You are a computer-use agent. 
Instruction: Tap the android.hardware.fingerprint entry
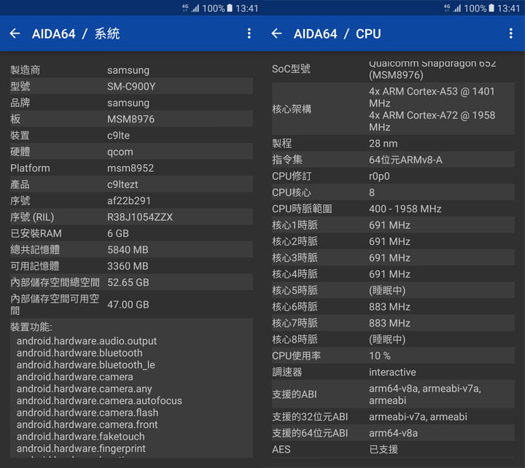click(81, 448)
